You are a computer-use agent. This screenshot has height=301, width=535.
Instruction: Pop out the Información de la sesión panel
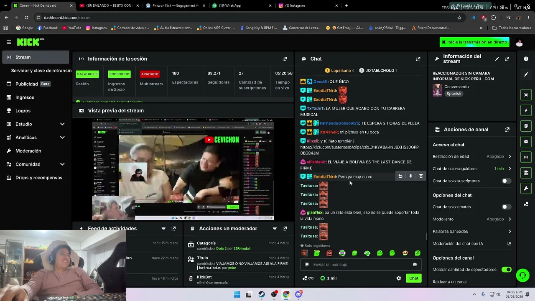(x=285, y=59)
